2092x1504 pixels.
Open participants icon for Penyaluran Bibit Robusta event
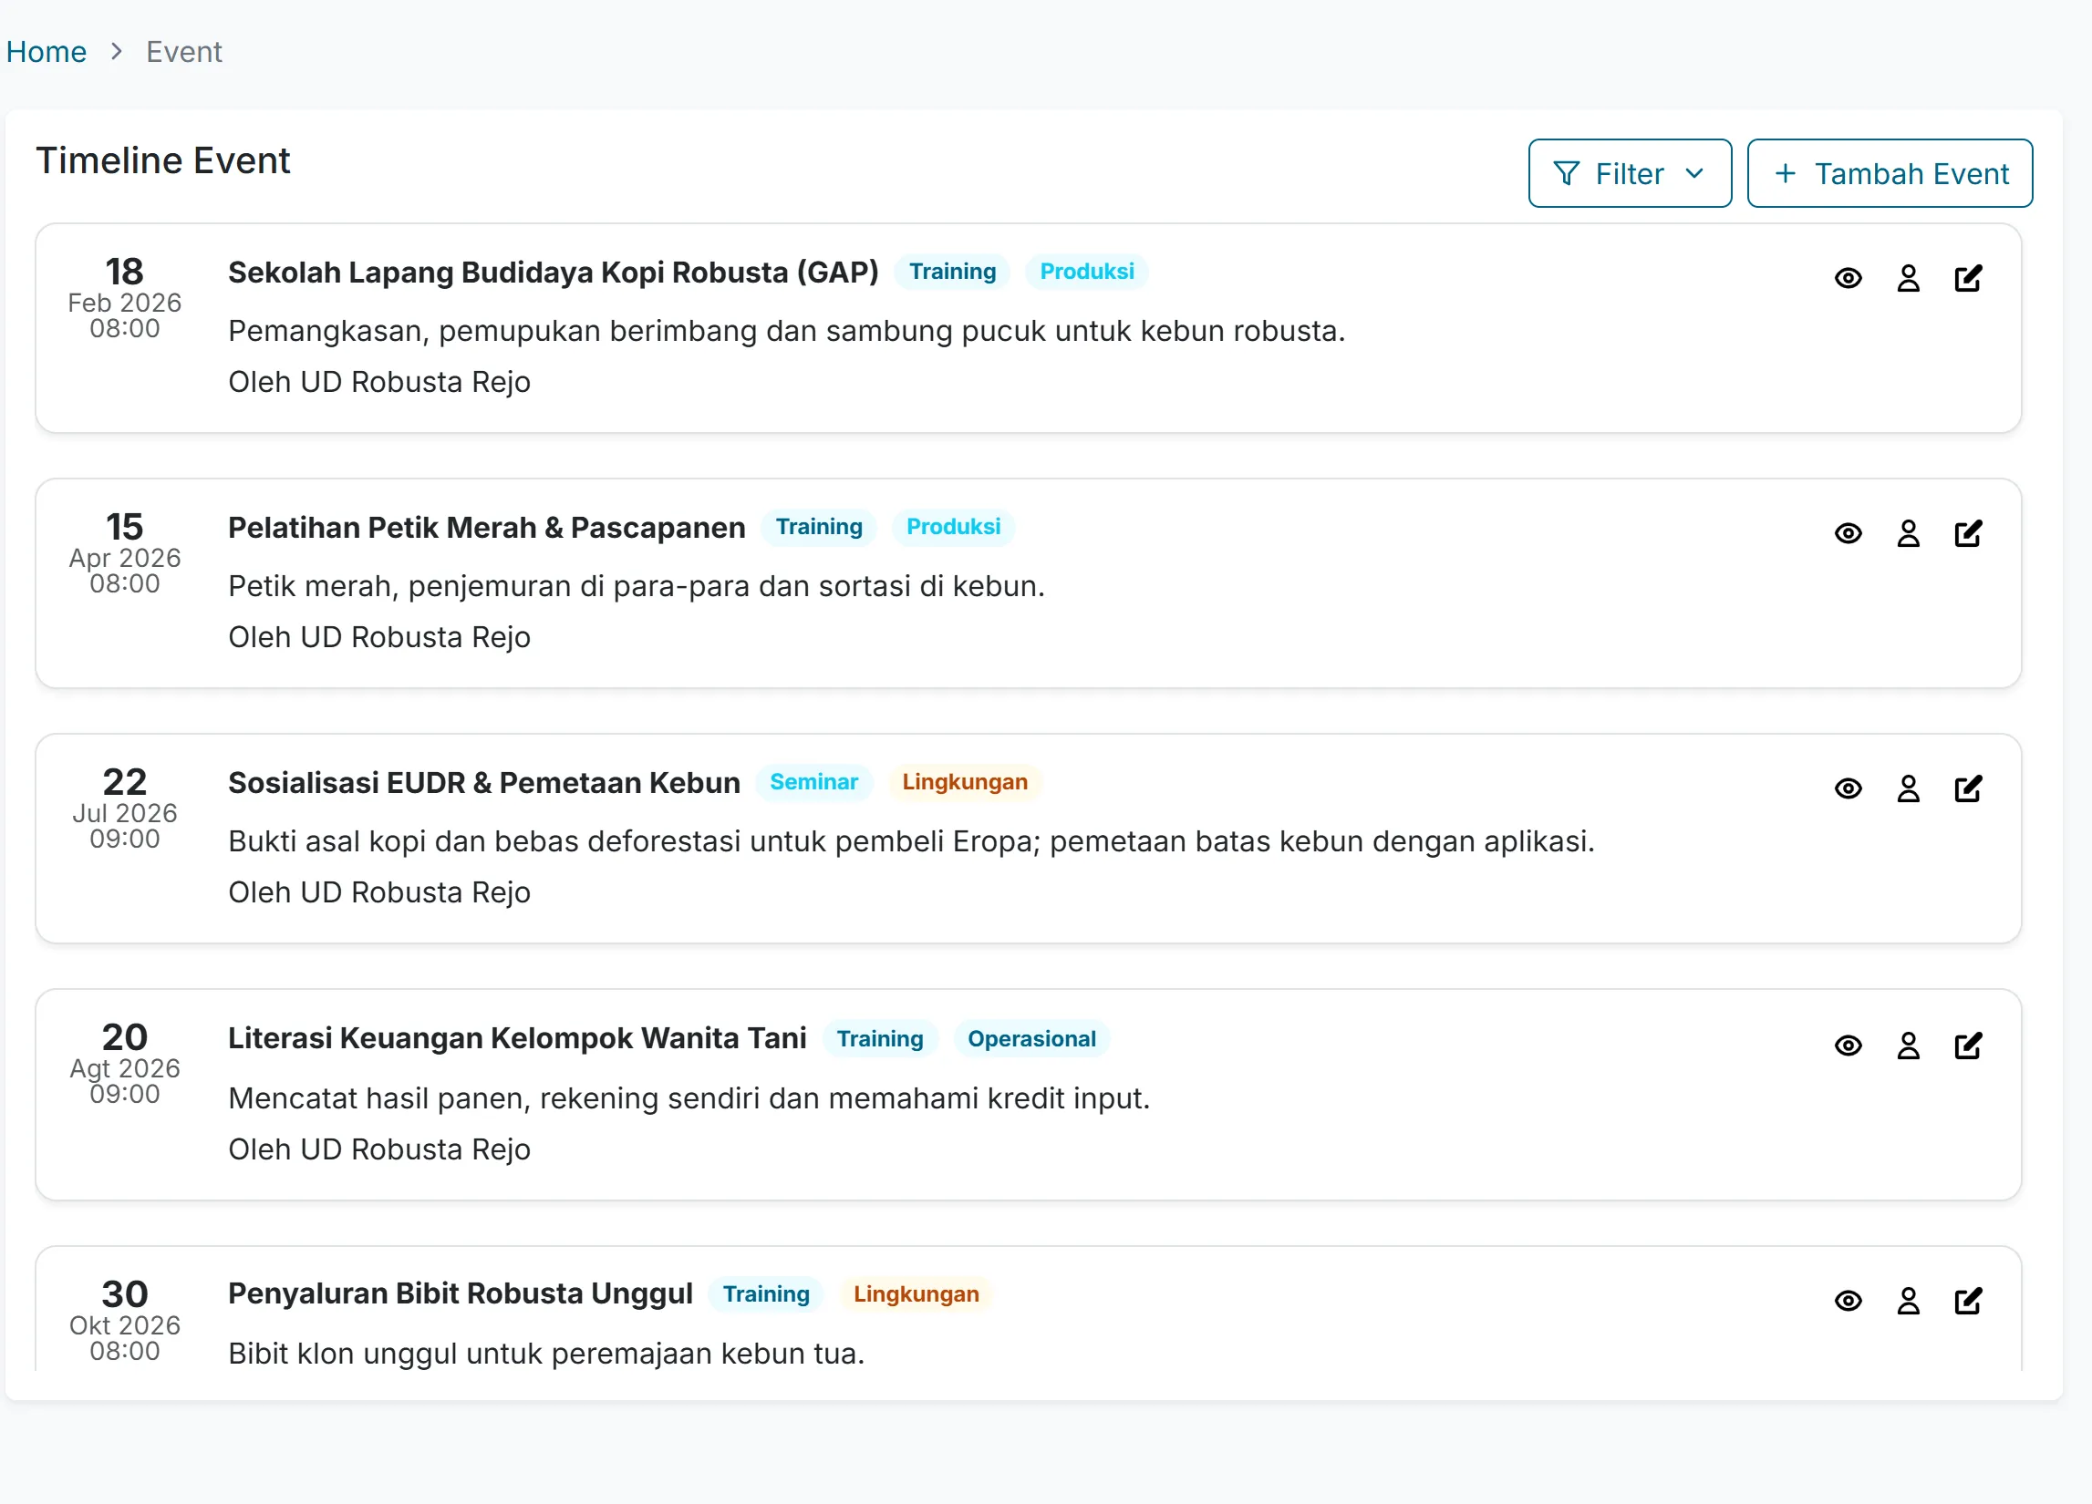coord(1908,1300)
